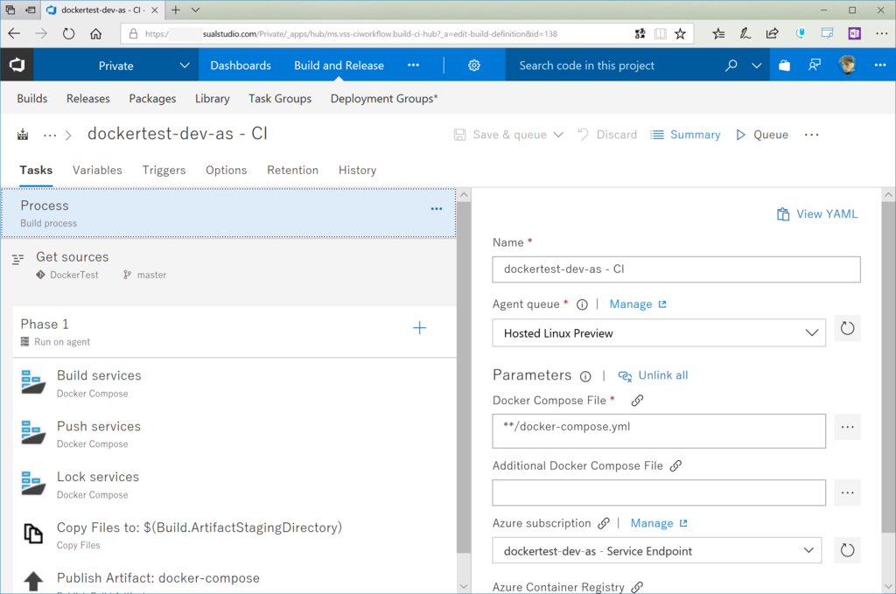The width and height of the screenshot is (896, 594).
Task: Refresh the Agent queue list
Action: click(847, 328)
